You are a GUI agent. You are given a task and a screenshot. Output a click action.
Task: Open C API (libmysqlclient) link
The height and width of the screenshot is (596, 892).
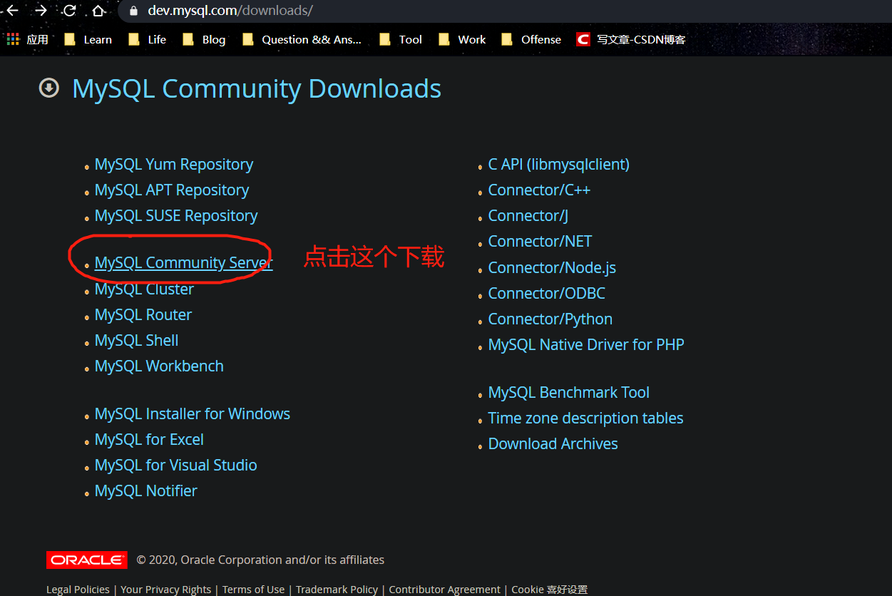[559, 164]
